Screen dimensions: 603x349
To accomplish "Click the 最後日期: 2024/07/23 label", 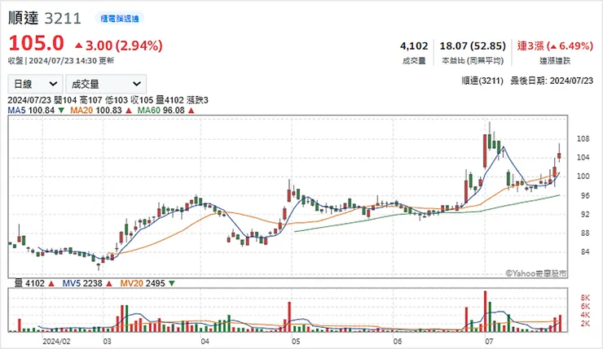I will pyautogui.click(x=552, y=81).
